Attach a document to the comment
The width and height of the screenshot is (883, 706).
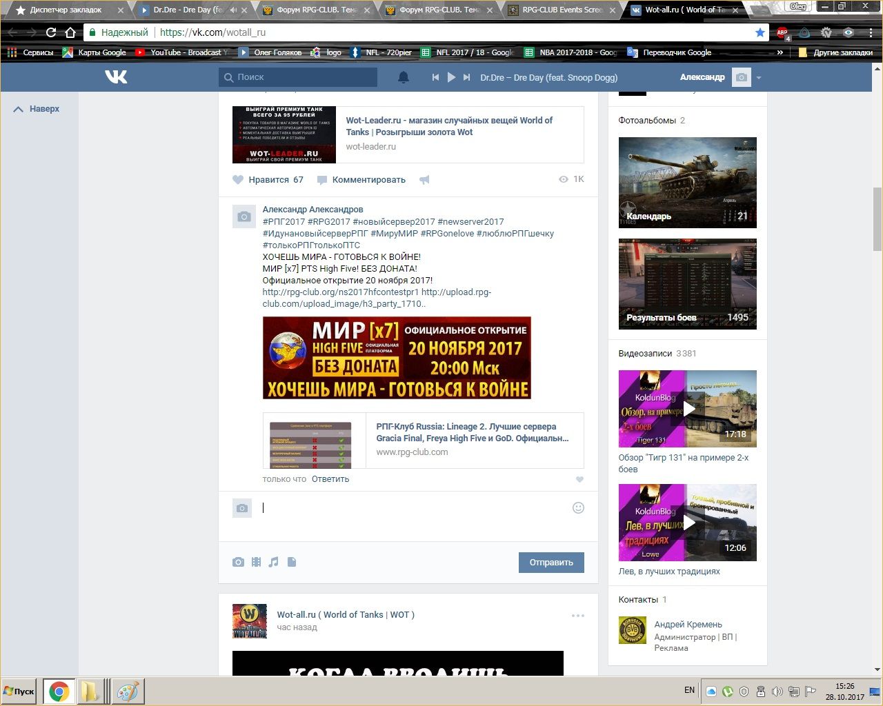click(292, 563)
